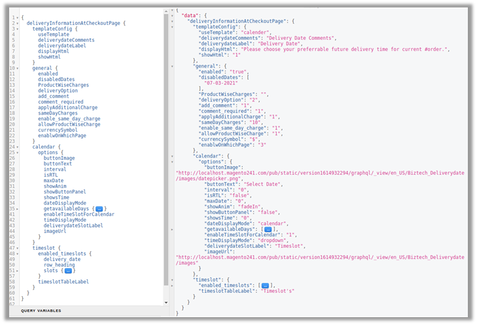Click the collapsed badge in response getavailableDays array
The width and height of the screenshot is (477, 325).
pos(267,230)
